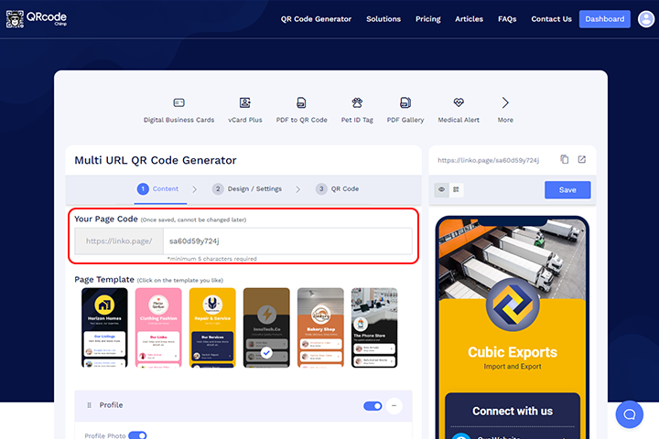659x439 pixels.
Task: Open the chat support bubble
Action: (x=629, y=414)
